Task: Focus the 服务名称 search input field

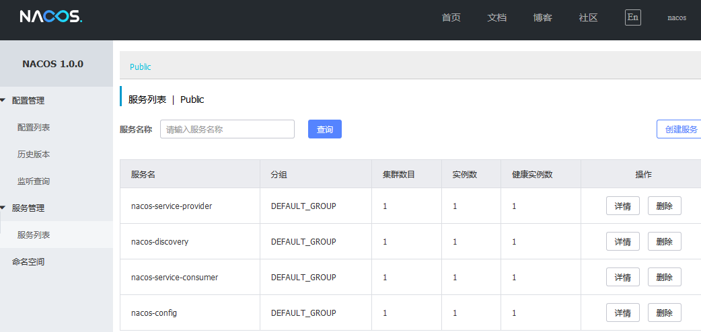Action: click(x=227, y=129)
